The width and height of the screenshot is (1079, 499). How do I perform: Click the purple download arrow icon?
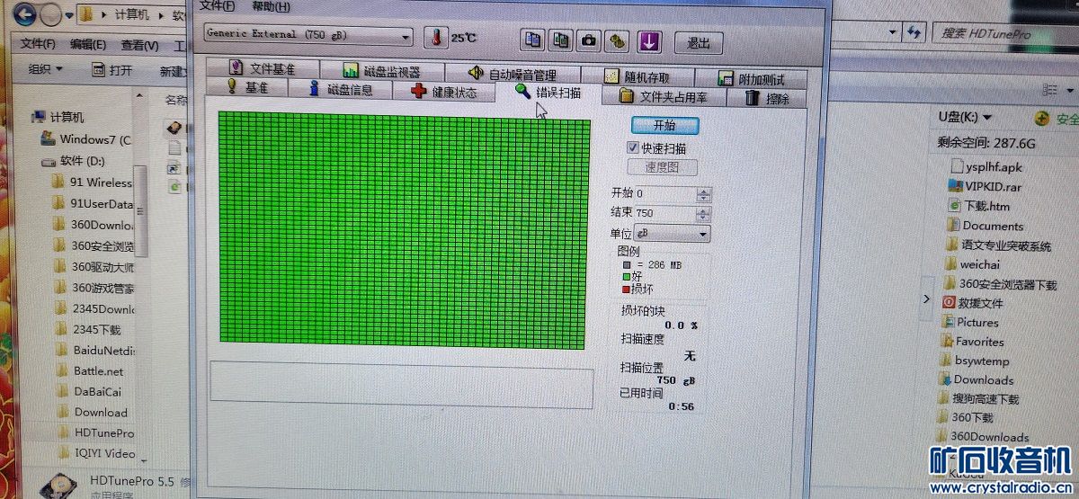tap(650, 41)
